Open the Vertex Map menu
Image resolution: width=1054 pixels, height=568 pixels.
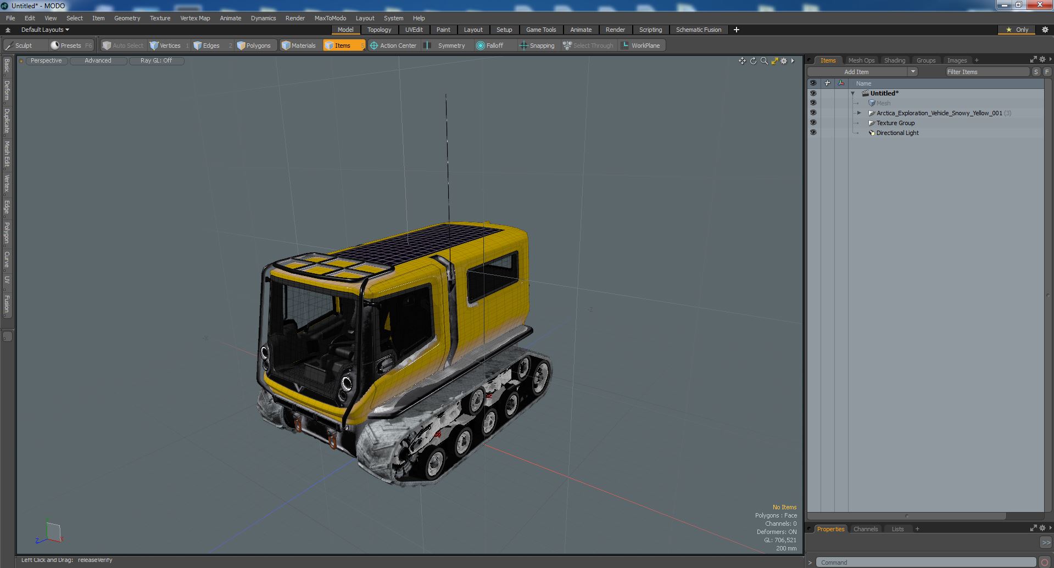click(x=195, y=18)
